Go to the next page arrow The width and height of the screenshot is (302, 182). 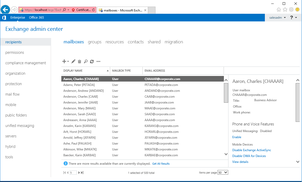click(79, 173)
